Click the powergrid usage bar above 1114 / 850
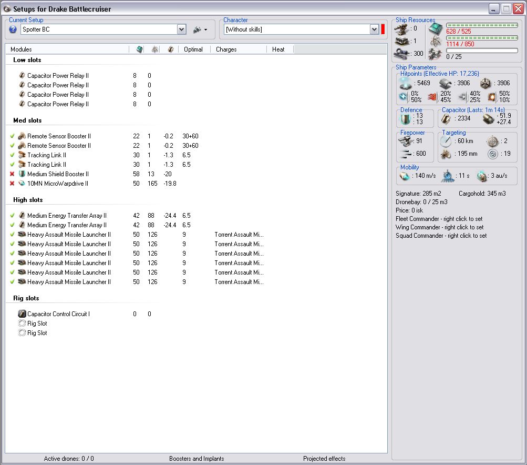This screenshot has height=465, width=527. pos(482,38)
